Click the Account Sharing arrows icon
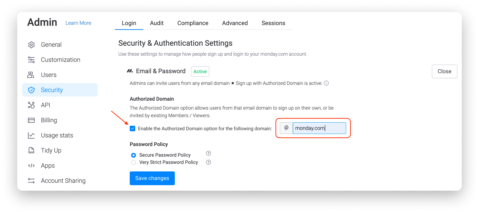Image resolution: width=479 pixels, height=213 pixels. click(x=31, y=181)
